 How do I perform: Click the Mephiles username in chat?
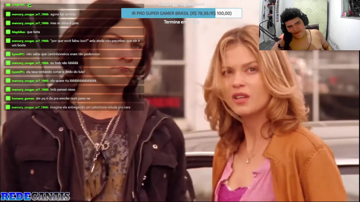[19, 32]
